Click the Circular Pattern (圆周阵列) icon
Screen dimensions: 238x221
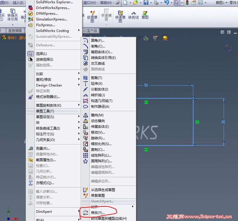tap(86, 161)
